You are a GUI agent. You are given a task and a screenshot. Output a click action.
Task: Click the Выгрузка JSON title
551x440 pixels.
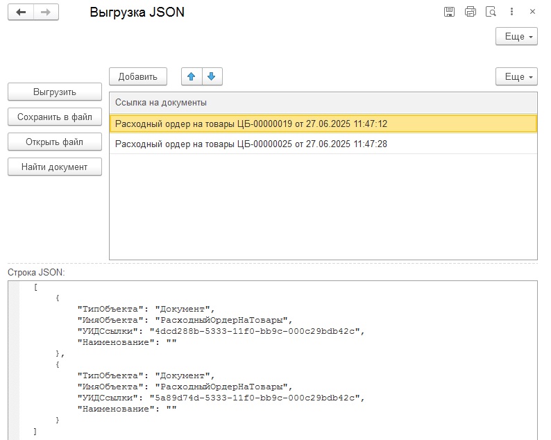137,12
